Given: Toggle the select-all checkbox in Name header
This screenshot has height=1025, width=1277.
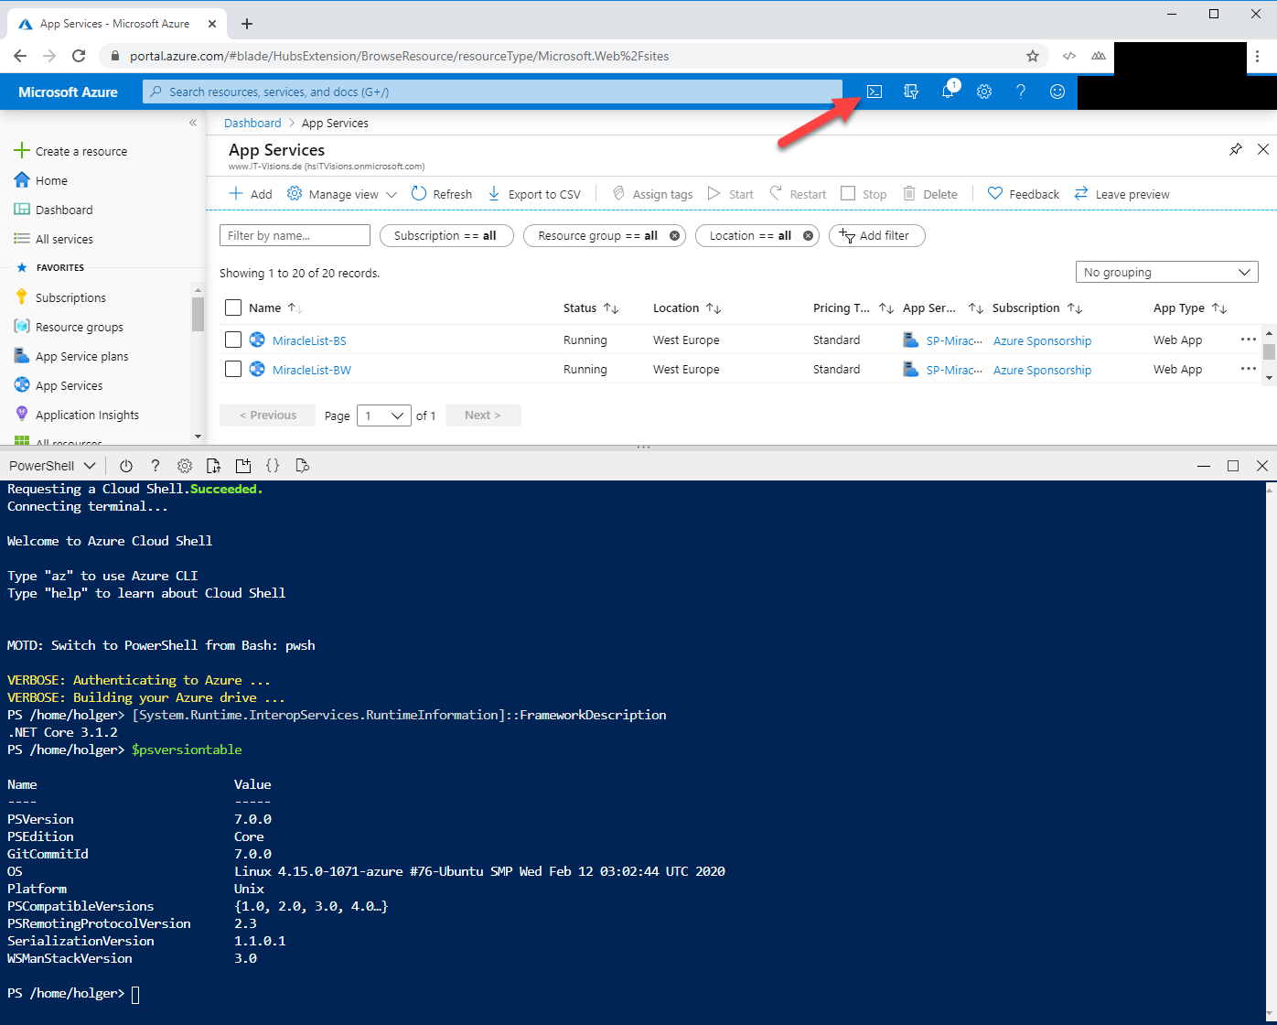Looking at the screenshot, I should (233, 307).
